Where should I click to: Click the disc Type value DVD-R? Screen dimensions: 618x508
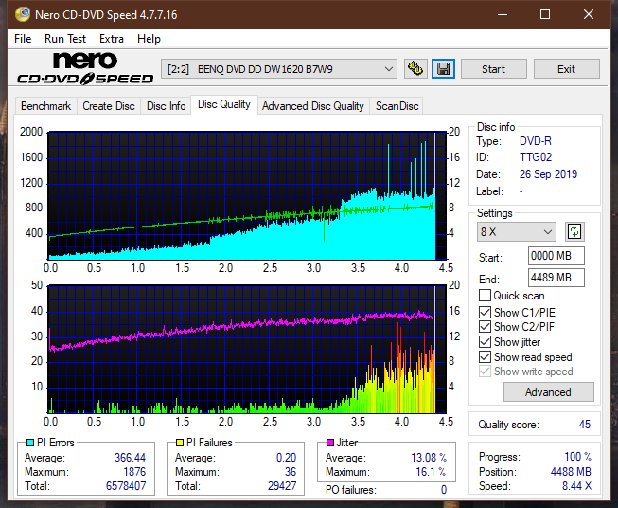(x=536, y=141)
